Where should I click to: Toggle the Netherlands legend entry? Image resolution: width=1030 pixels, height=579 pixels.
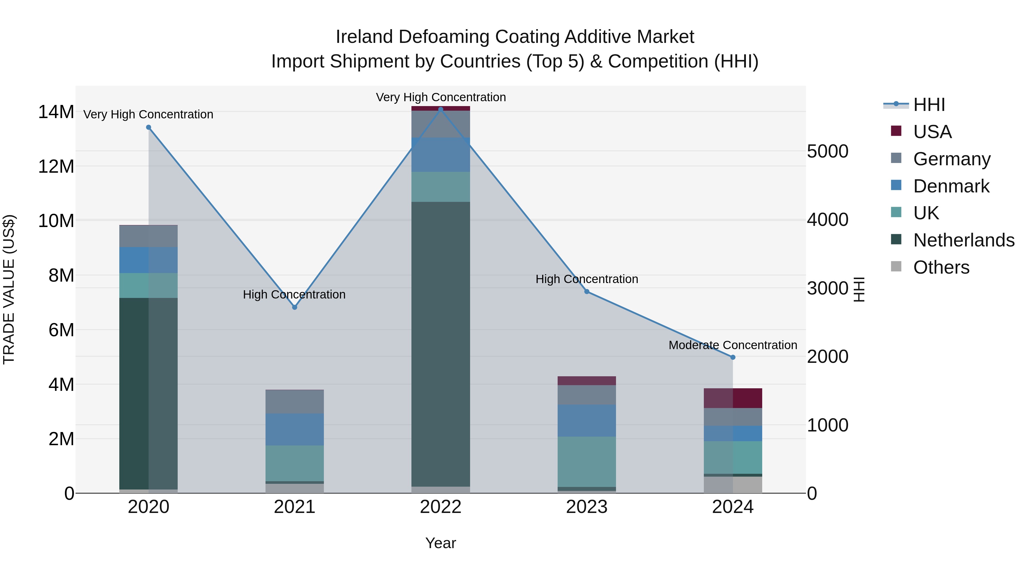pos(952,240)
